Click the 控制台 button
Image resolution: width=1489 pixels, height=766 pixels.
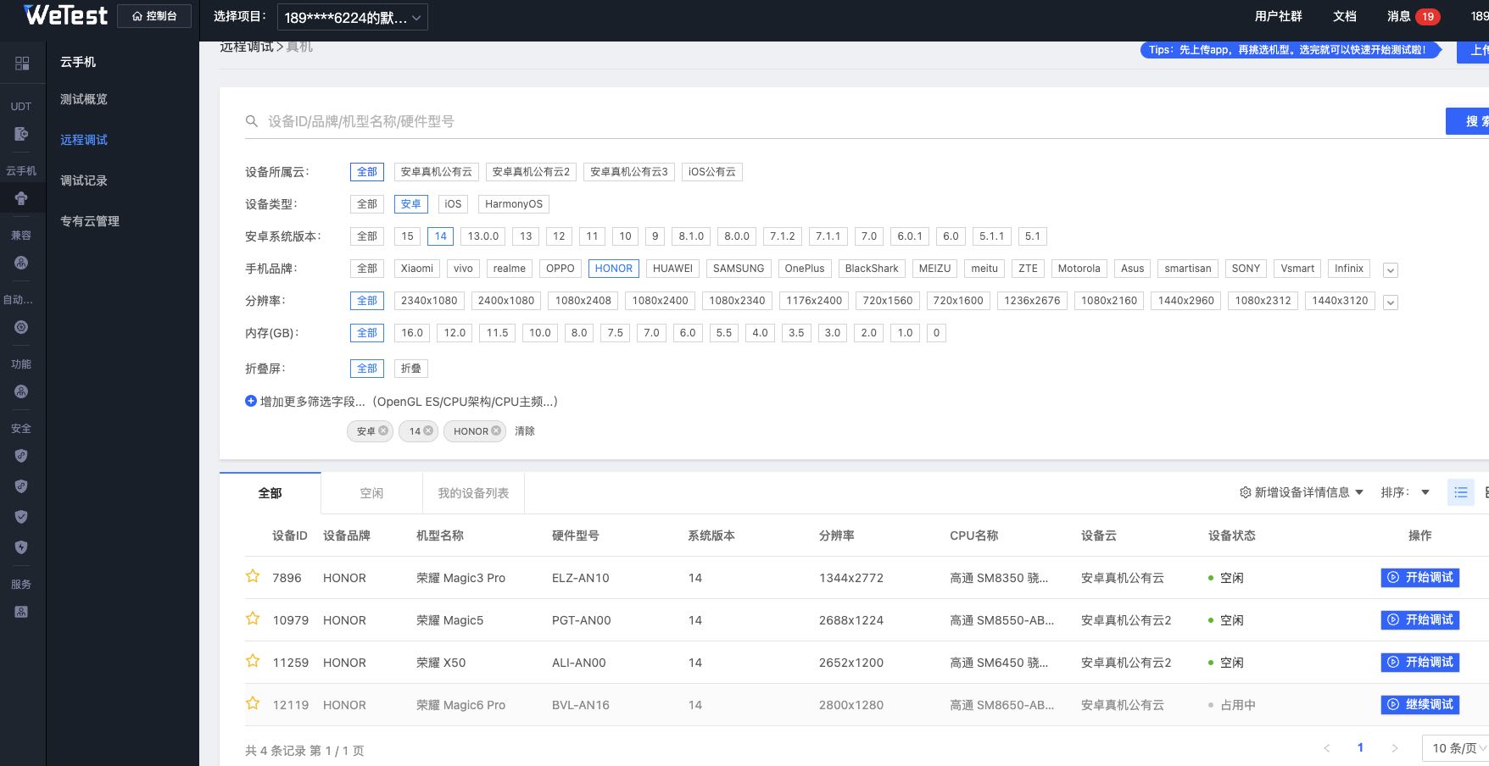point(154,16)
